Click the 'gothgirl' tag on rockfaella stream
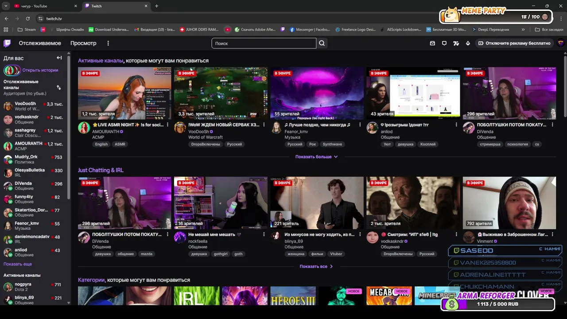Viewport: 567px width, 319px height. pyautogui.click(x=221, y=254)
